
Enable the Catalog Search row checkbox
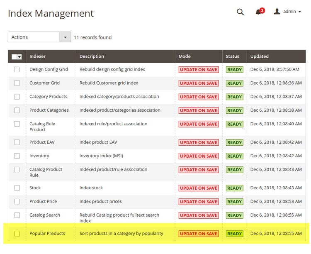click(17, 215)
